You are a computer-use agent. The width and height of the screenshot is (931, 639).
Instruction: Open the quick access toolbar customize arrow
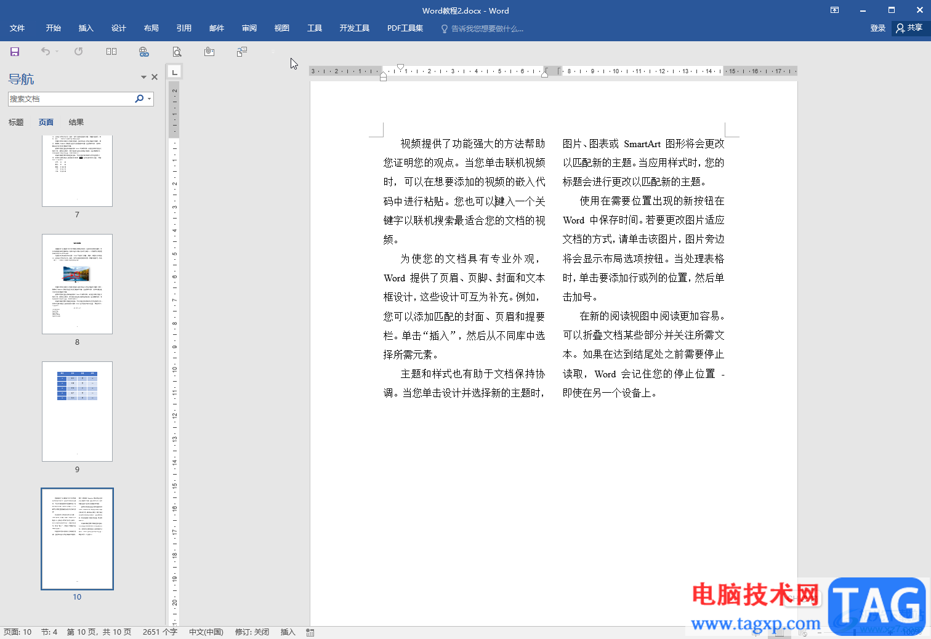click(273, 52)
